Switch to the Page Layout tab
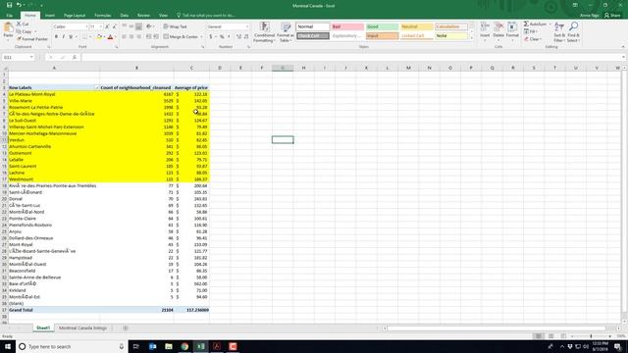This screenshot has width=628, height=353. pos(75,16)
